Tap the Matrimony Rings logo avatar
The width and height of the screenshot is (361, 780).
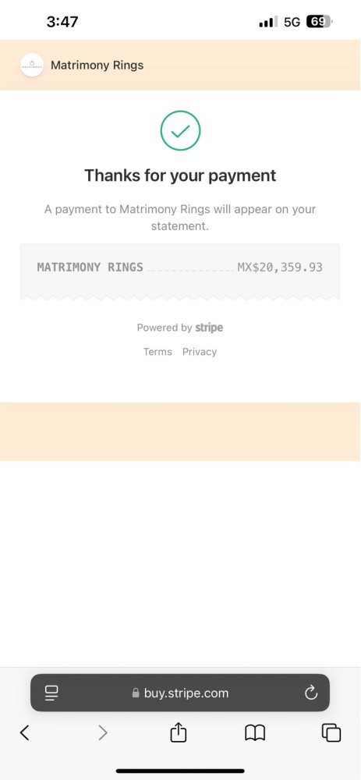(x=32, y=66)
